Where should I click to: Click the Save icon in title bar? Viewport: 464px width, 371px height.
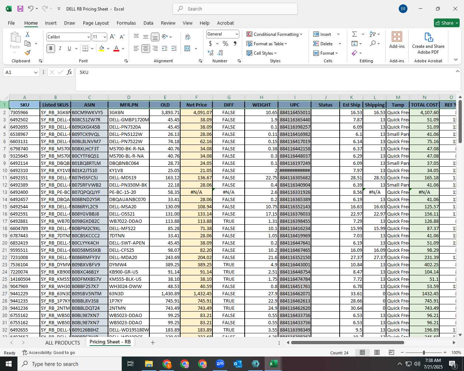20,9
